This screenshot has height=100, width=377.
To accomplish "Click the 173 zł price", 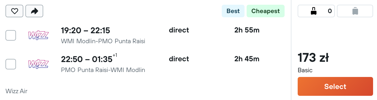I will [313, 58].
